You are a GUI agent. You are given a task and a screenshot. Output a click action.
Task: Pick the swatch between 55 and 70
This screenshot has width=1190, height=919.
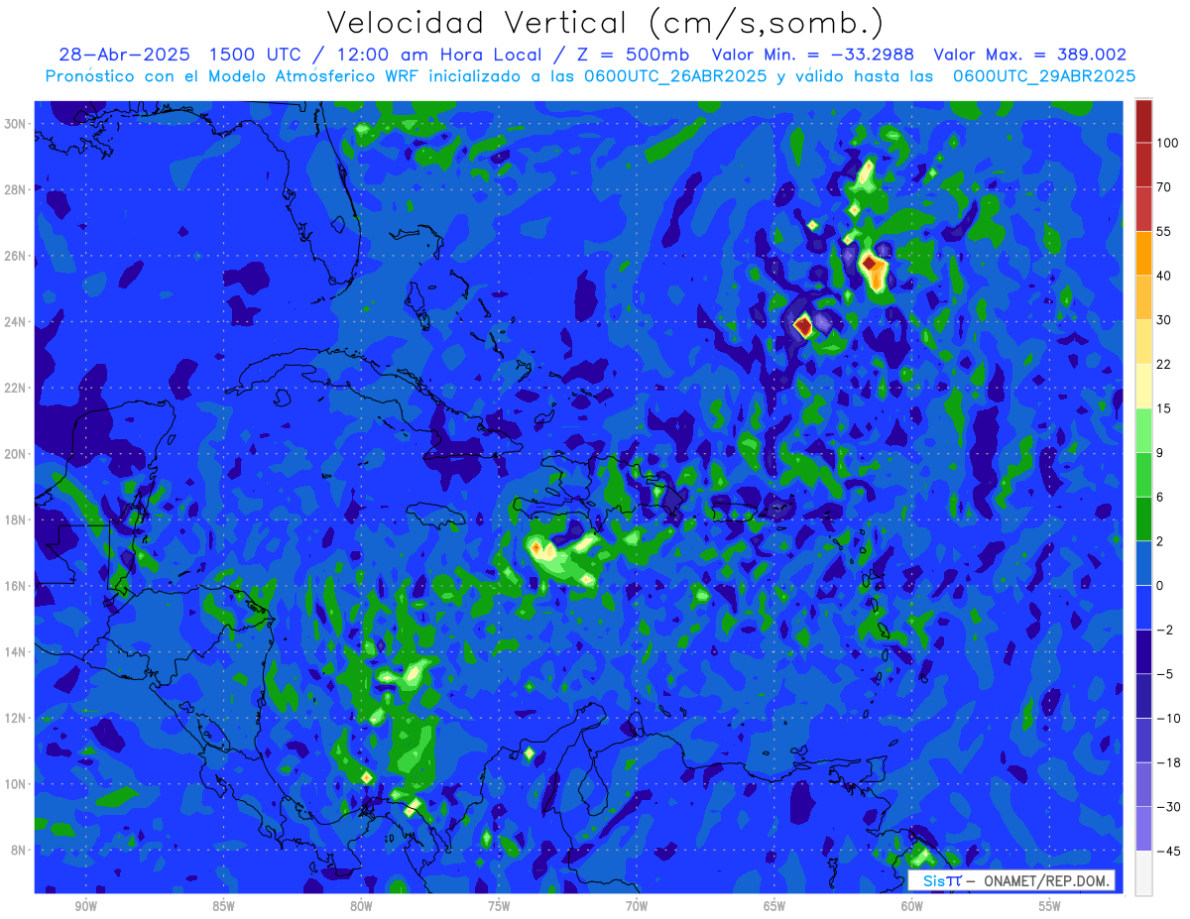coord(1144,208)
